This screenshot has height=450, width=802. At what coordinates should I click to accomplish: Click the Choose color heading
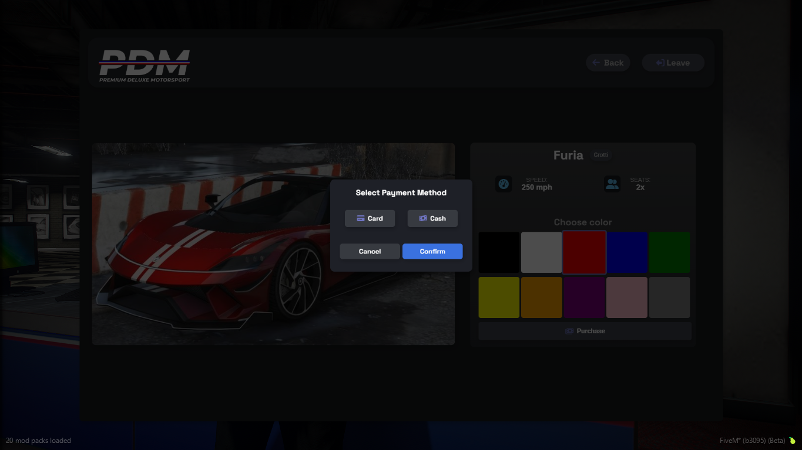pyautogui.click(x=583, y=222)
